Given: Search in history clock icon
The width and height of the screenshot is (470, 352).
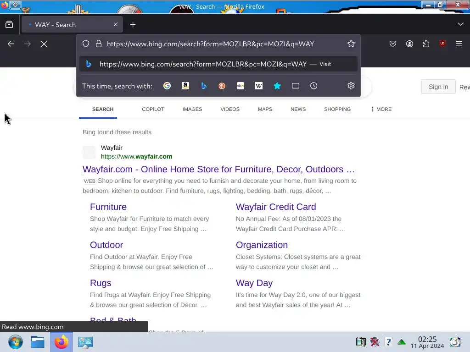Looking at the screenshot, I should tap(314, 86).
